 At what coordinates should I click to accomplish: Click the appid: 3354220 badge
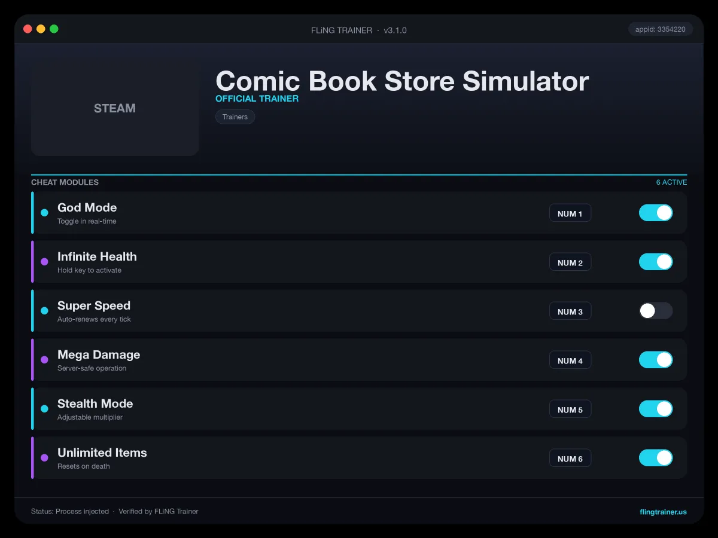(661, 29)
